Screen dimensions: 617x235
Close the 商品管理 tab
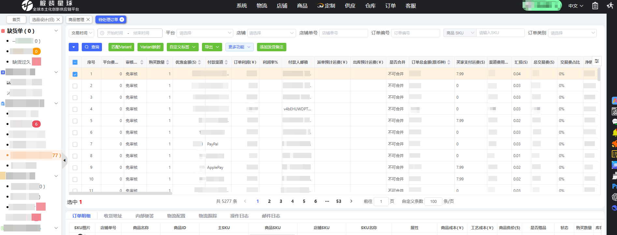(x=88, y=19)
